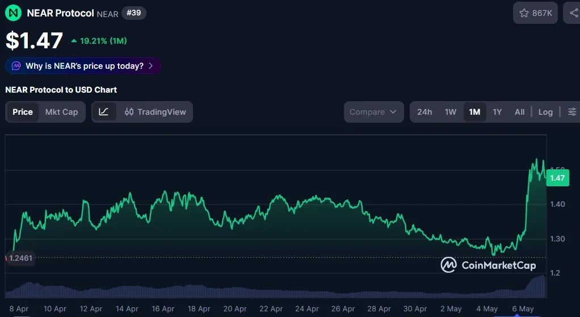Open 'Why is NEAR's price up today?'
The image size is (580, 317).
tap(83, 66)
